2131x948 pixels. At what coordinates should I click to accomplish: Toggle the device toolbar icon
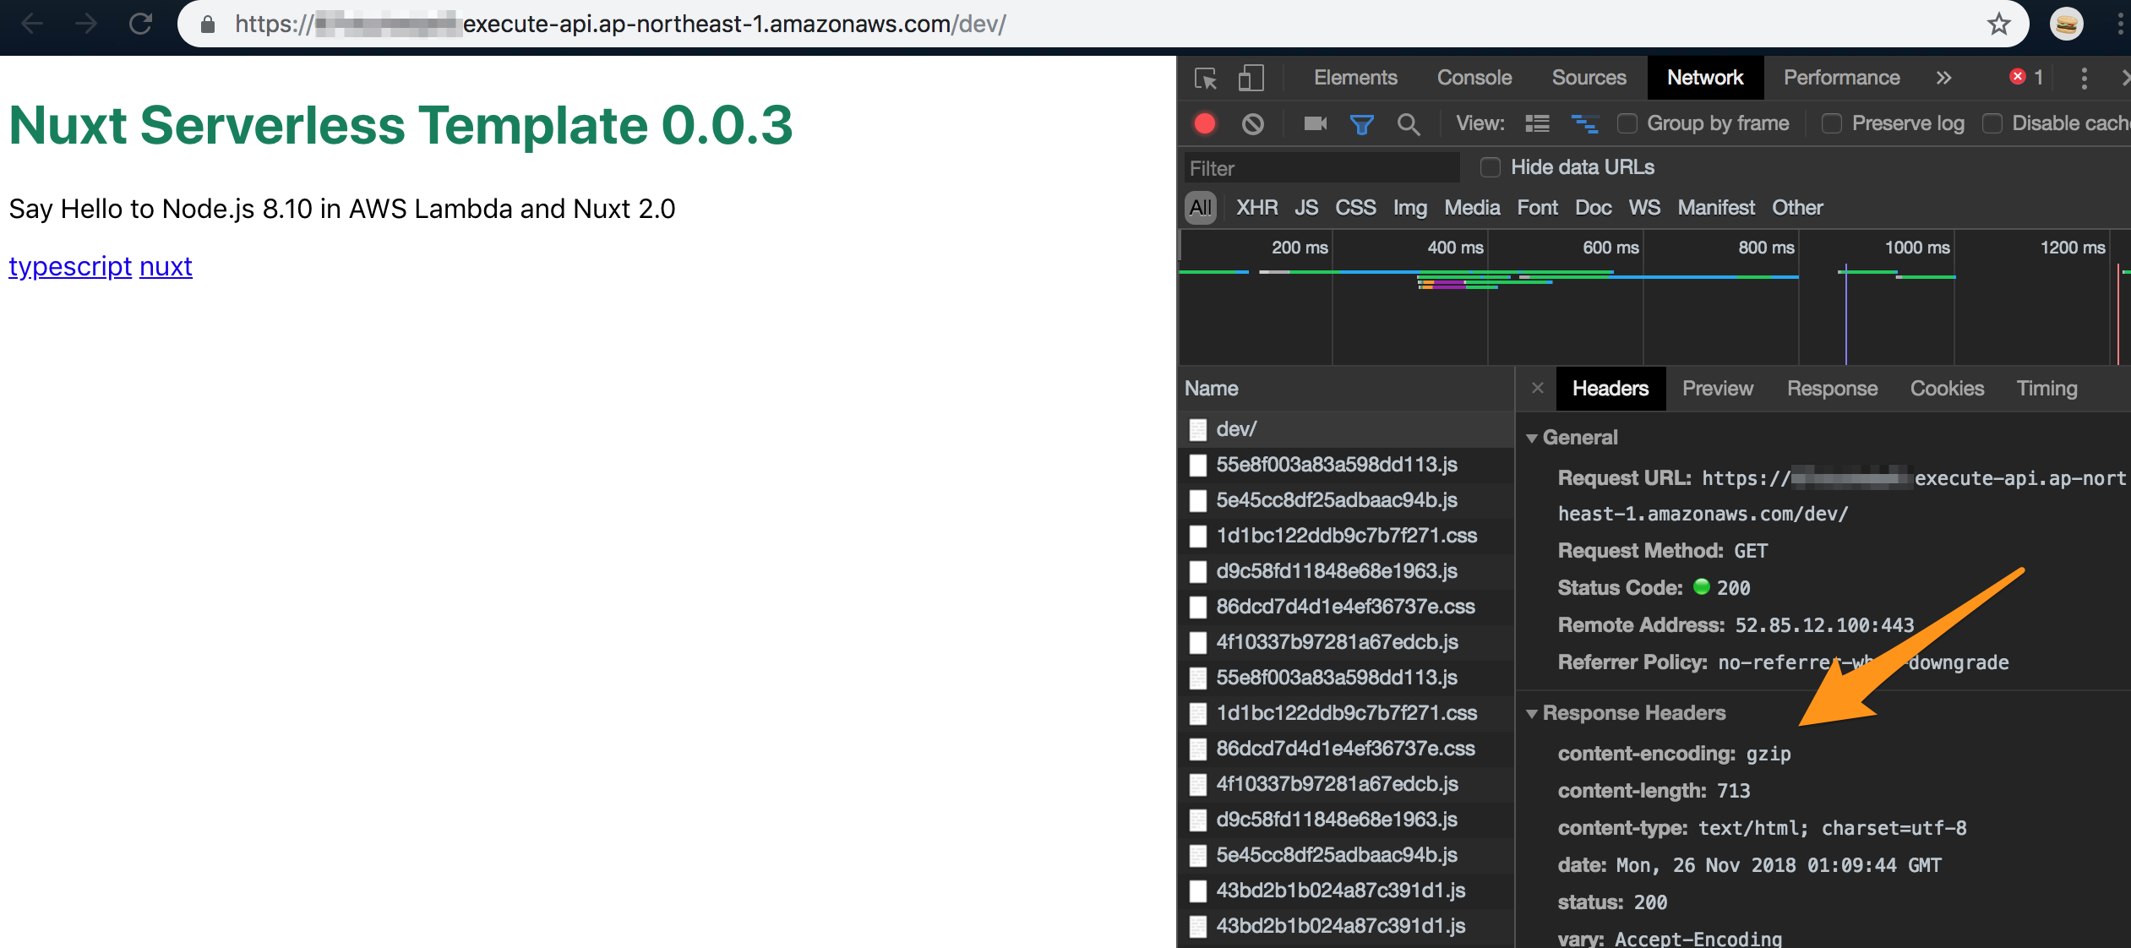(x=1251, y=78)
